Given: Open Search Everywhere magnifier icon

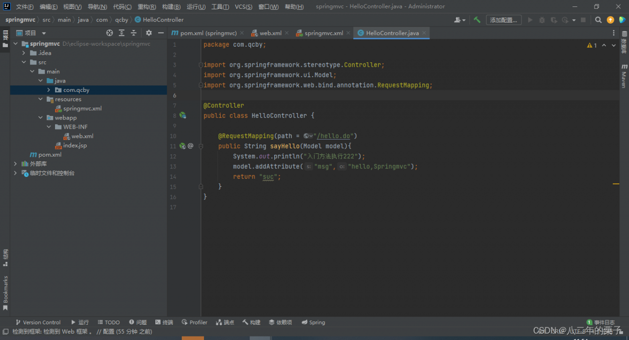Looking at the screenshot, I should point(598,20).
